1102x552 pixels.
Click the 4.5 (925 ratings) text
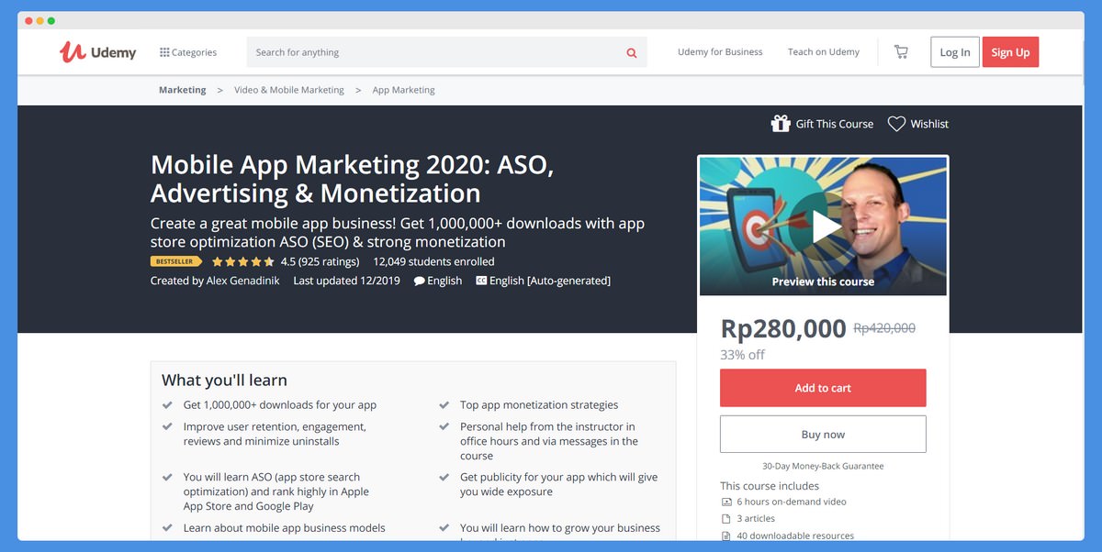pyautogui.click(x=320, y=261)
